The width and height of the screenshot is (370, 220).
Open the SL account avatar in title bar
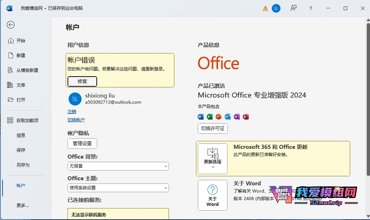pos(276,8)
